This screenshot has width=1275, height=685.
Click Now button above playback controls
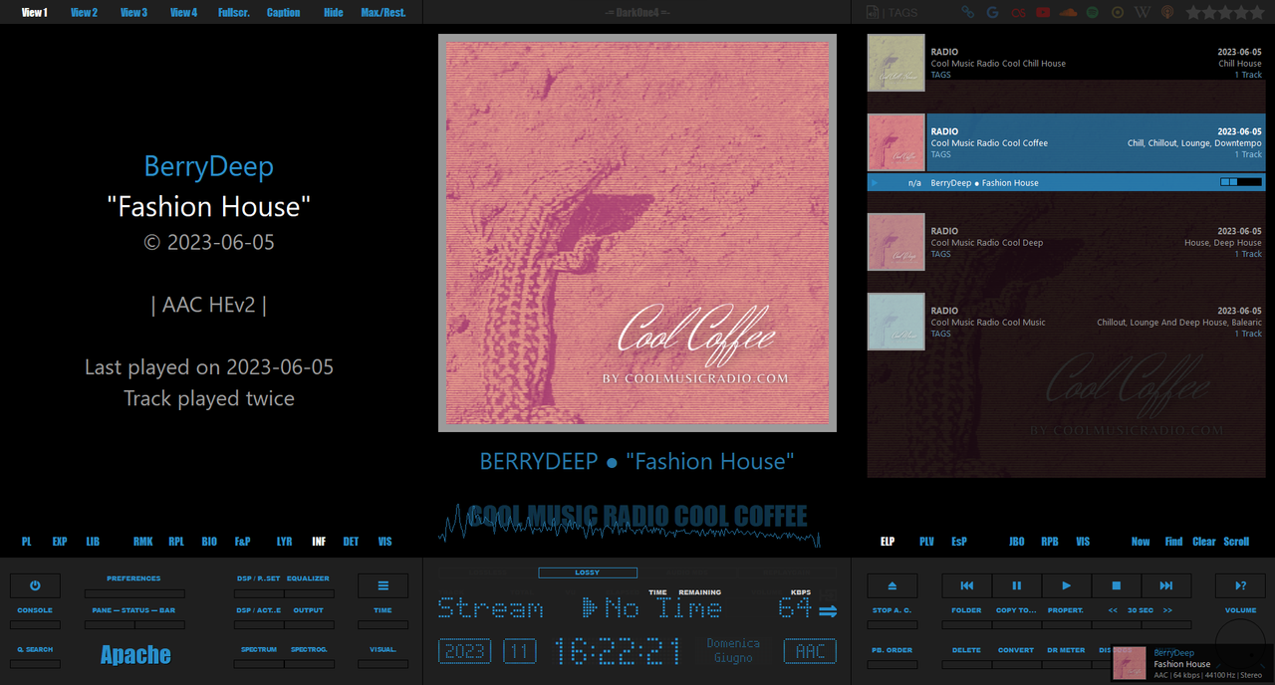(x=1141, y=542)
